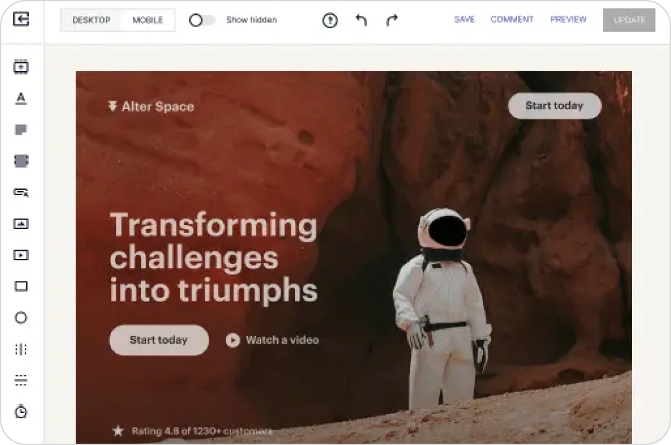Select the rectangle box tool
This screenshot has width=671, height=445.
click(x=21, y=287)
